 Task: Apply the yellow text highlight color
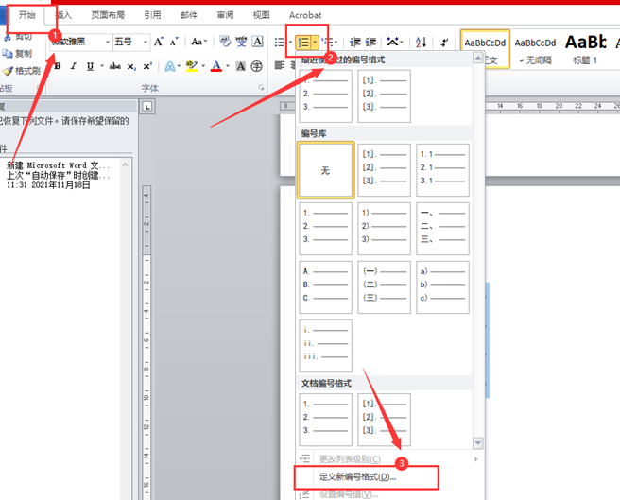tap(192, 66)
